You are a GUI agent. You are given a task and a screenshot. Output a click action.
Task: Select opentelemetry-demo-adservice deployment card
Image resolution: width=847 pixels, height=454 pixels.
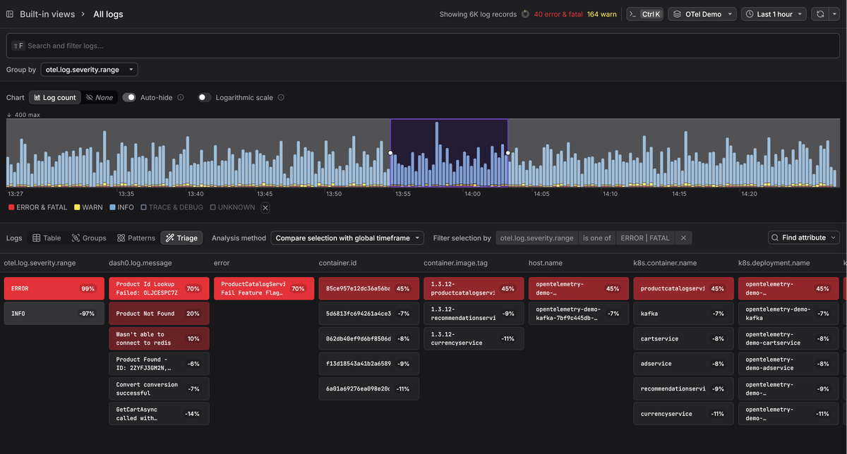pyautogui.click(x=788, y=364)
